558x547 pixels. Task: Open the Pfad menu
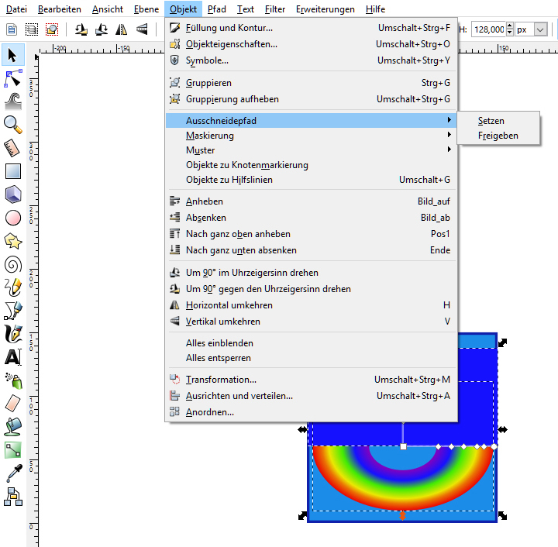(216, 9)
